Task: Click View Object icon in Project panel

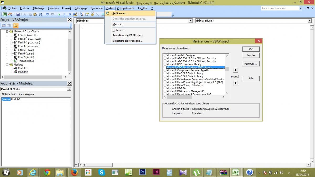Action: 9,25
